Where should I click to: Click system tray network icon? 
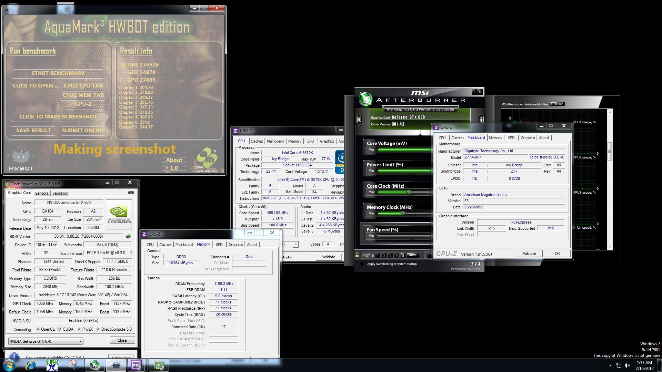point(619,365)
